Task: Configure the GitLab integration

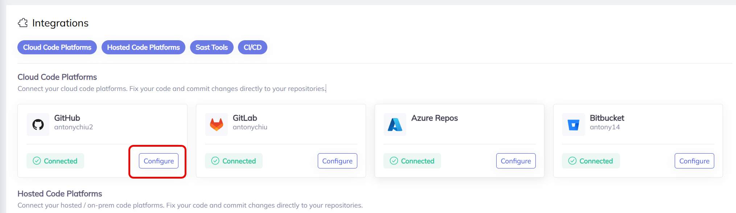Action: (x=337, y=161)
